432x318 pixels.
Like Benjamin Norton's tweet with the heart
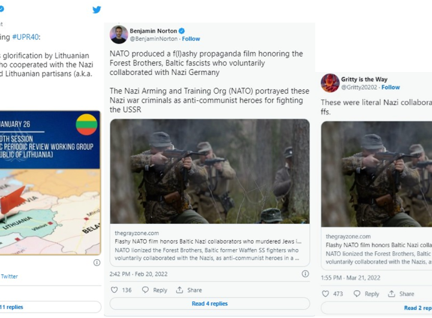(x=115, y=290)
